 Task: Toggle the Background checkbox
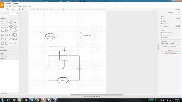(x=162, y=26)
